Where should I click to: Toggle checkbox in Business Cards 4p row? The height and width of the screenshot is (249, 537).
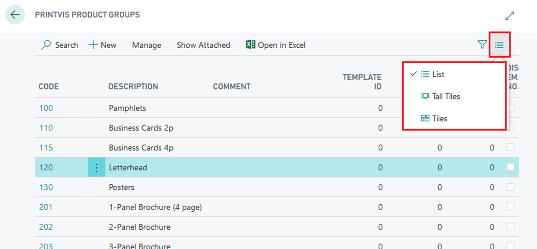coord(510,147)
